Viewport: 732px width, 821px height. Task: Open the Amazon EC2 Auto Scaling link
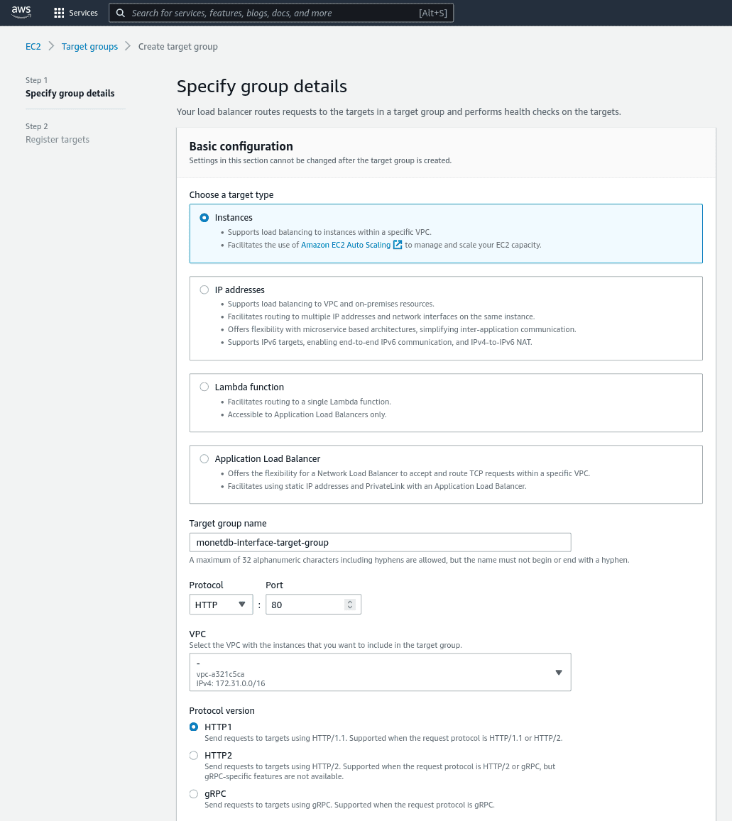pos(346,245)
